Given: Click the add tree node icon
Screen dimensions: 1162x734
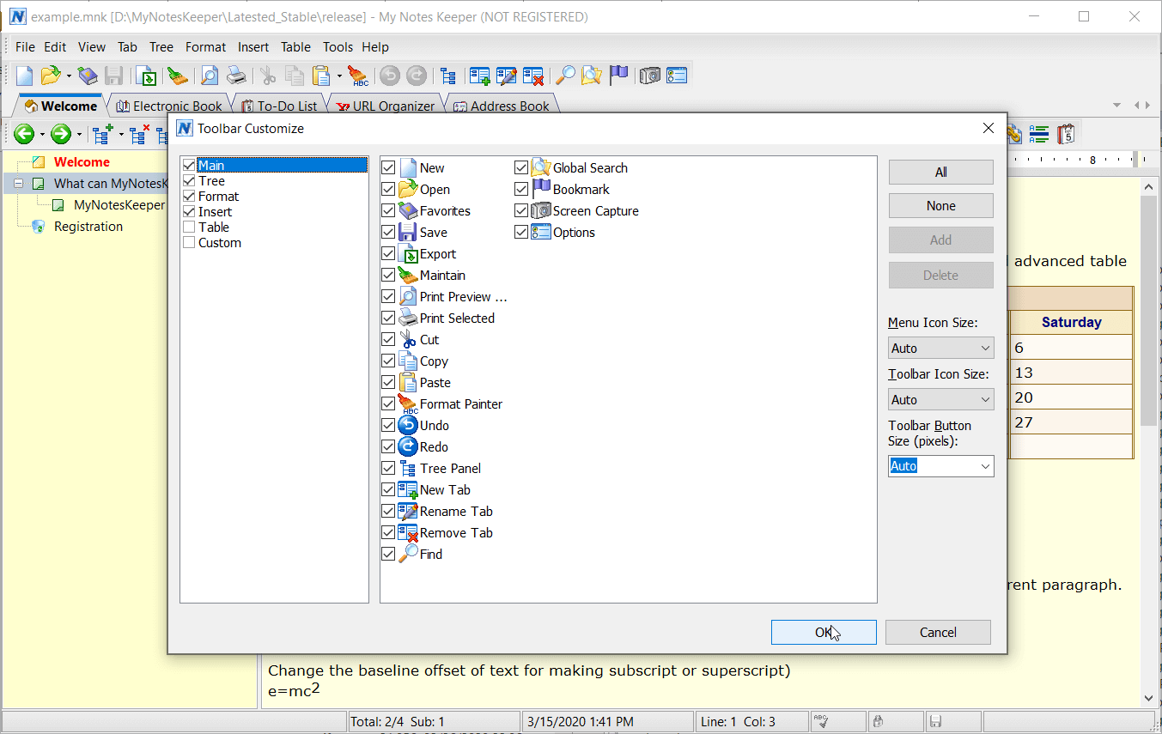Looking at the screenshot, I should click(103, 134).
